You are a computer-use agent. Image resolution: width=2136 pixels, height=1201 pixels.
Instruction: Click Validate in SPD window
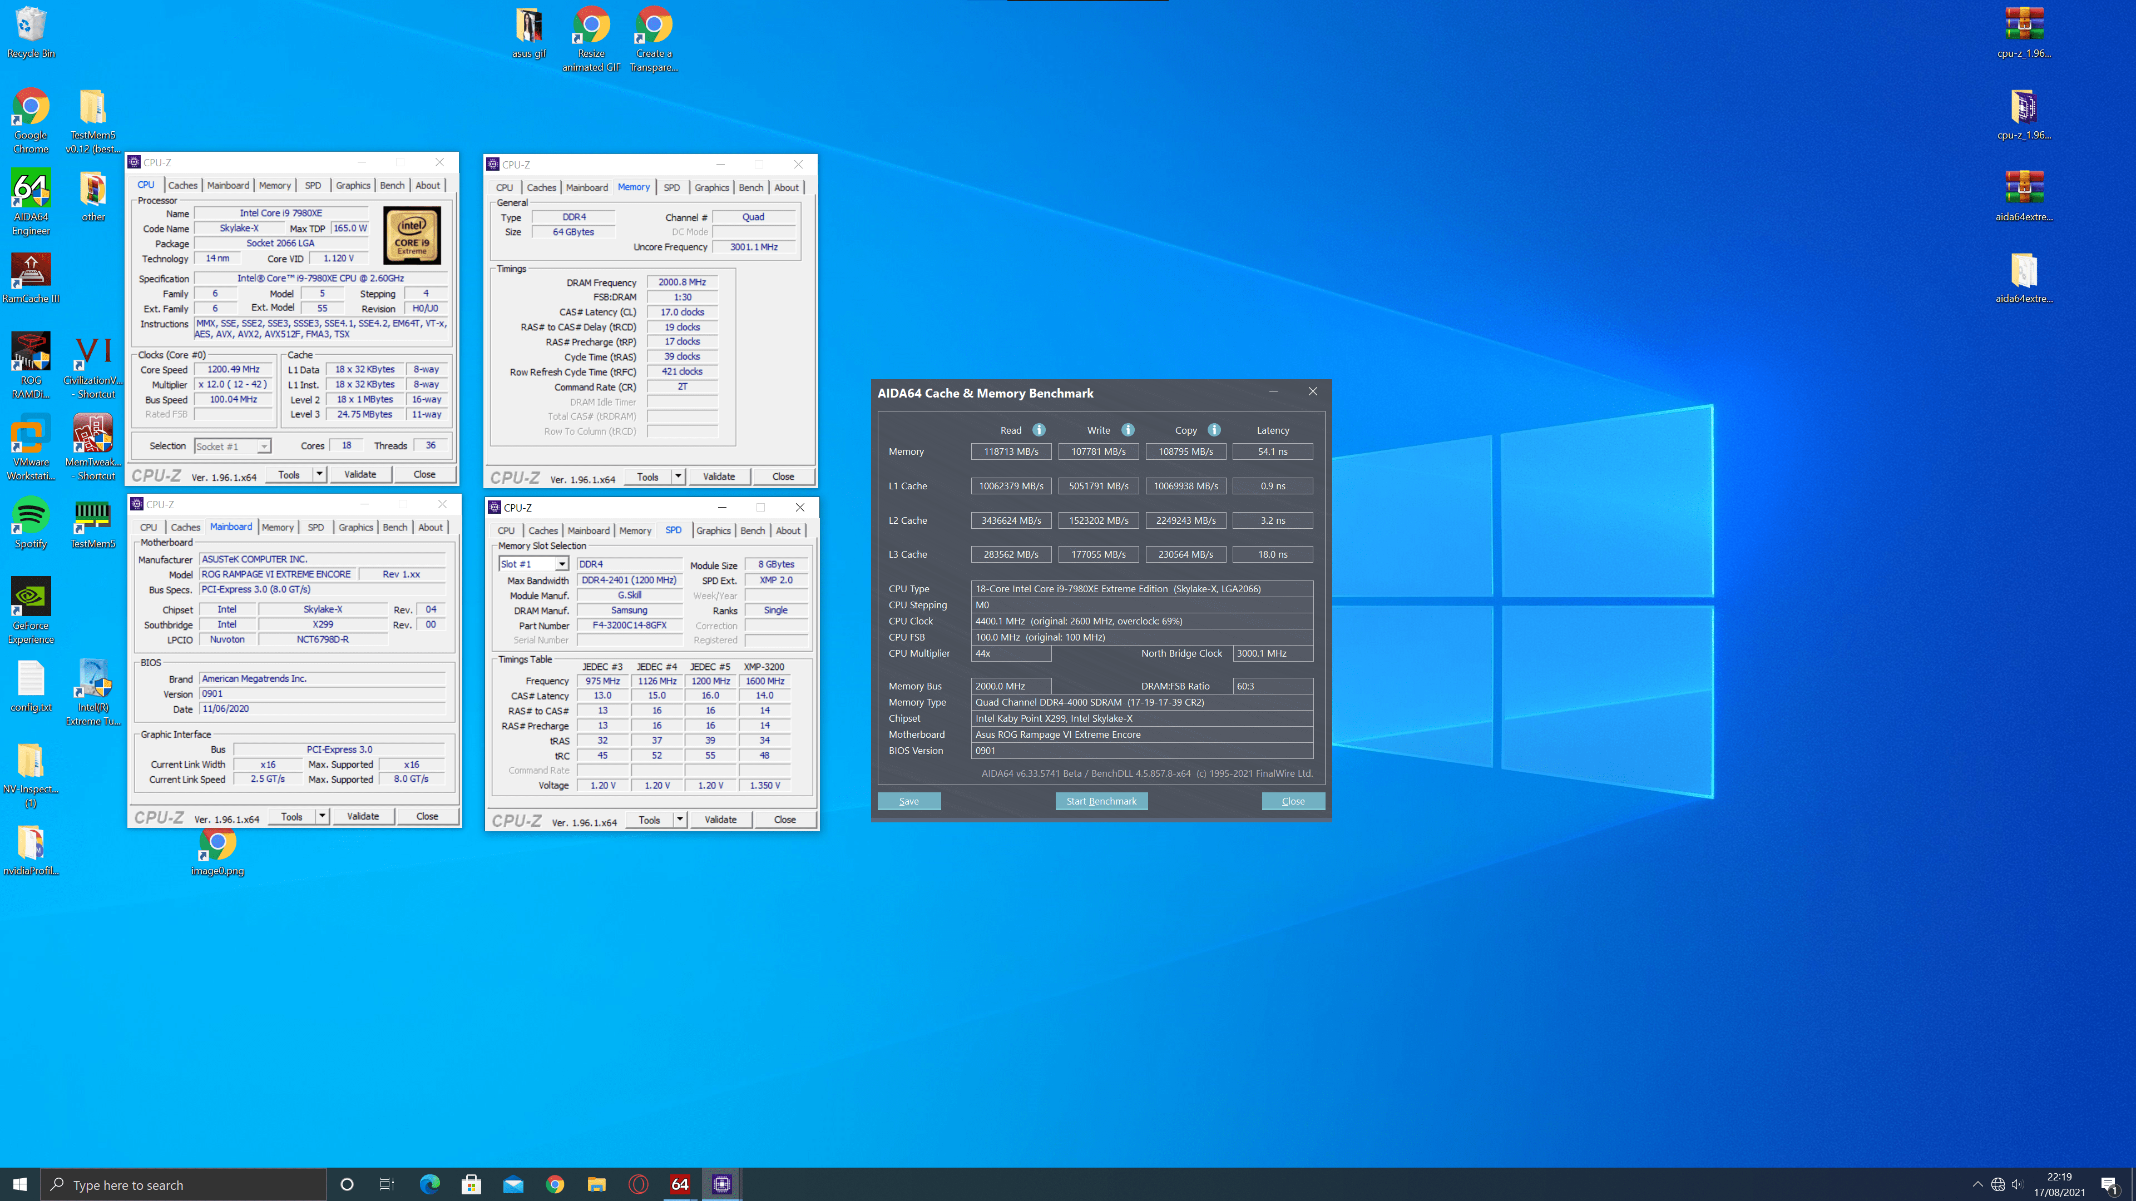pos(720,819)
